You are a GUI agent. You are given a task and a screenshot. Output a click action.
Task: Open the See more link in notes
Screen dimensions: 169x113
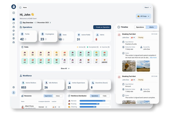[153, 57]
